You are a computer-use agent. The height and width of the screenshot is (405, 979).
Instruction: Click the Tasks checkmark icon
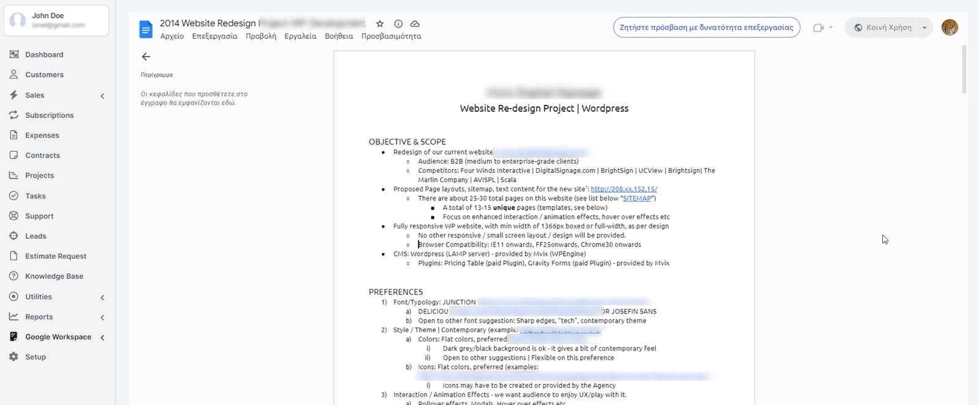point(13,195)
